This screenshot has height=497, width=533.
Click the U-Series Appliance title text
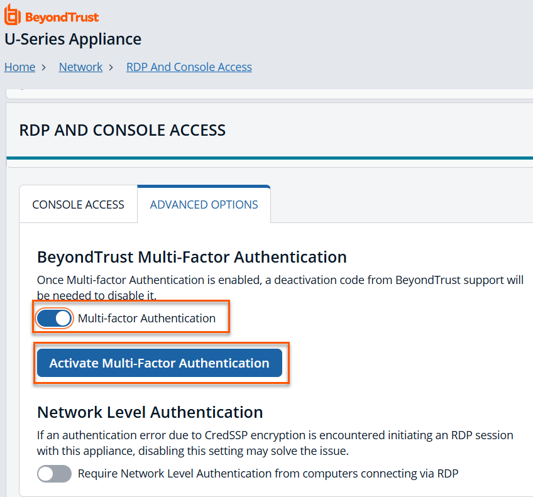tap(73, 39)
